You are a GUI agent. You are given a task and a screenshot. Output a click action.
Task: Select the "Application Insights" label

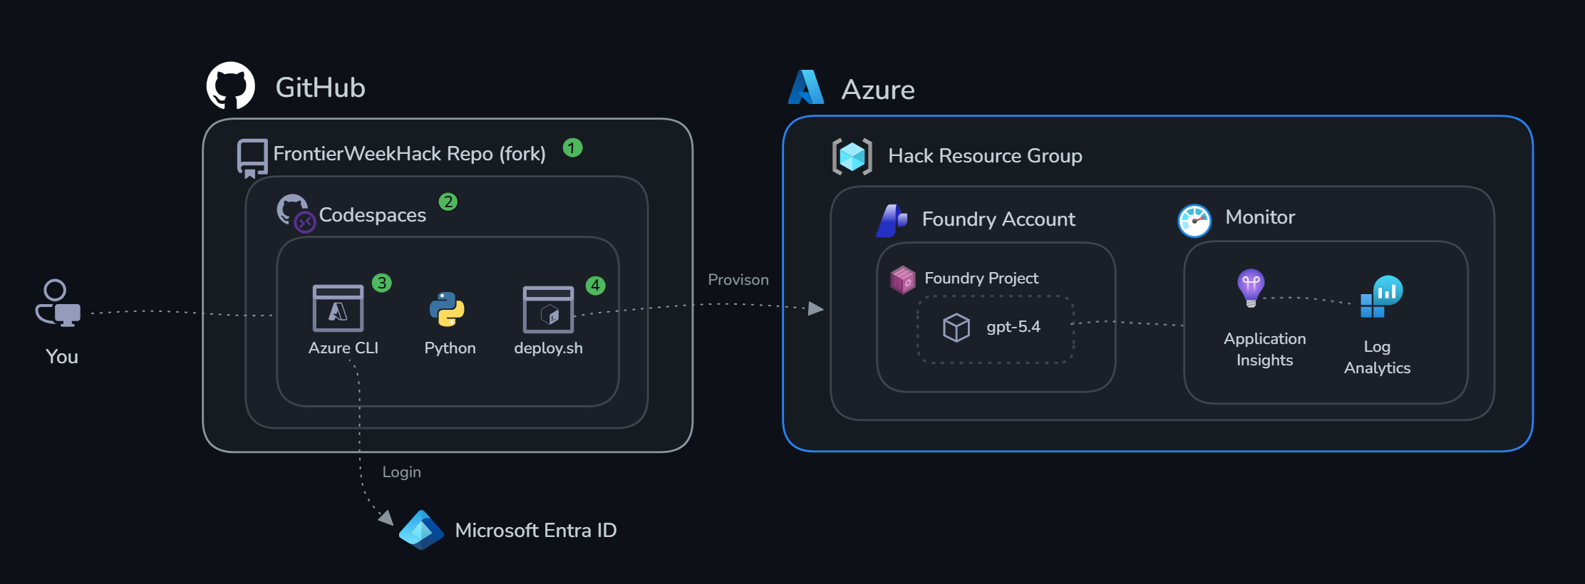[1265, 350]
